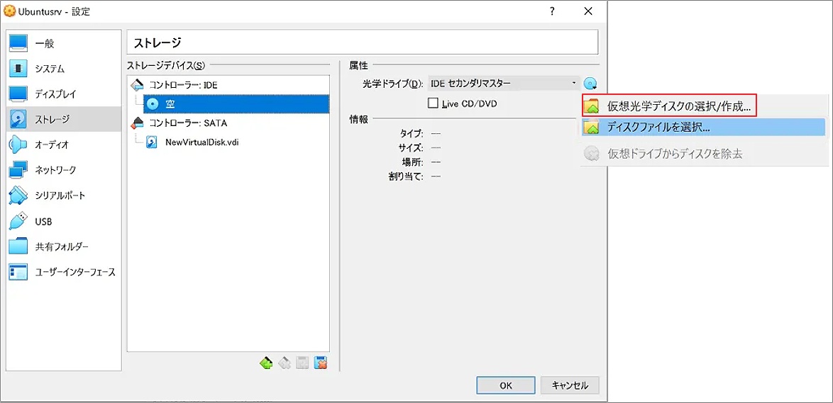The height and width of the screenshot is (403, 833).
Task: Click the OK button
Action: [505, 385]
